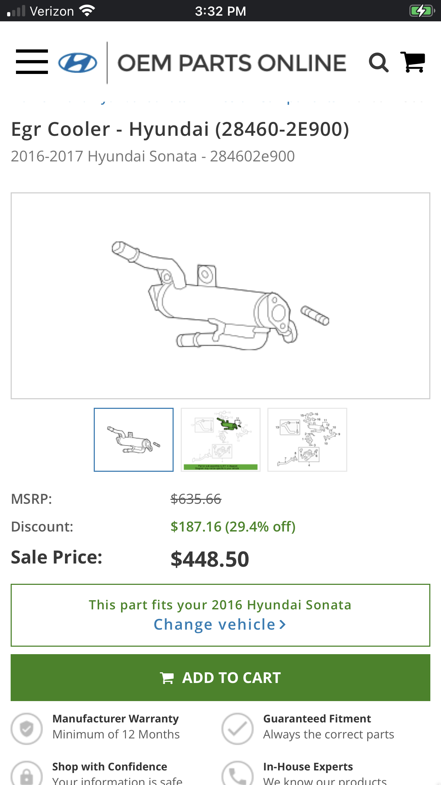This screenshot has width=441, height=785.
Task: Select the first EGR cooler thumbnail
Action: [x=134, y=440]
